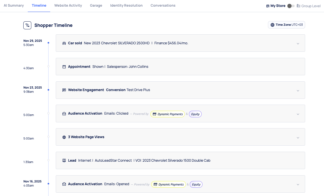This screenshot has height=196, width=324.
Task: Click the envelope icon for Emails: Clicked
Action: pos(64,114)
